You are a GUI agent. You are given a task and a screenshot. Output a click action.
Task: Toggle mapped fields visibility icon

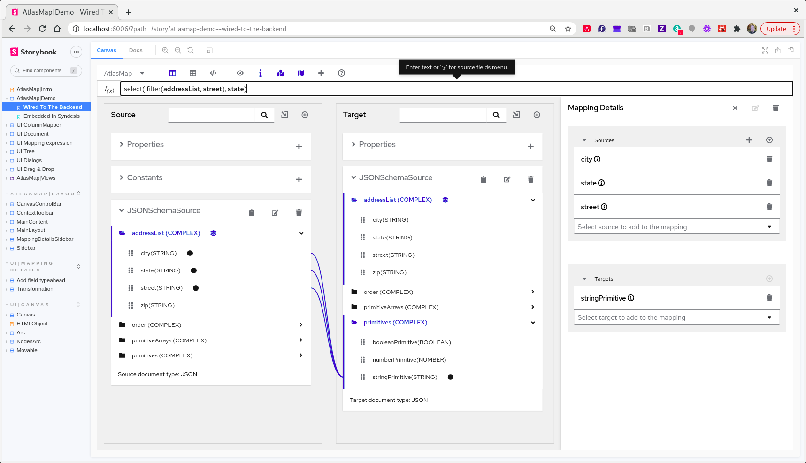click(x=280, y=73)
